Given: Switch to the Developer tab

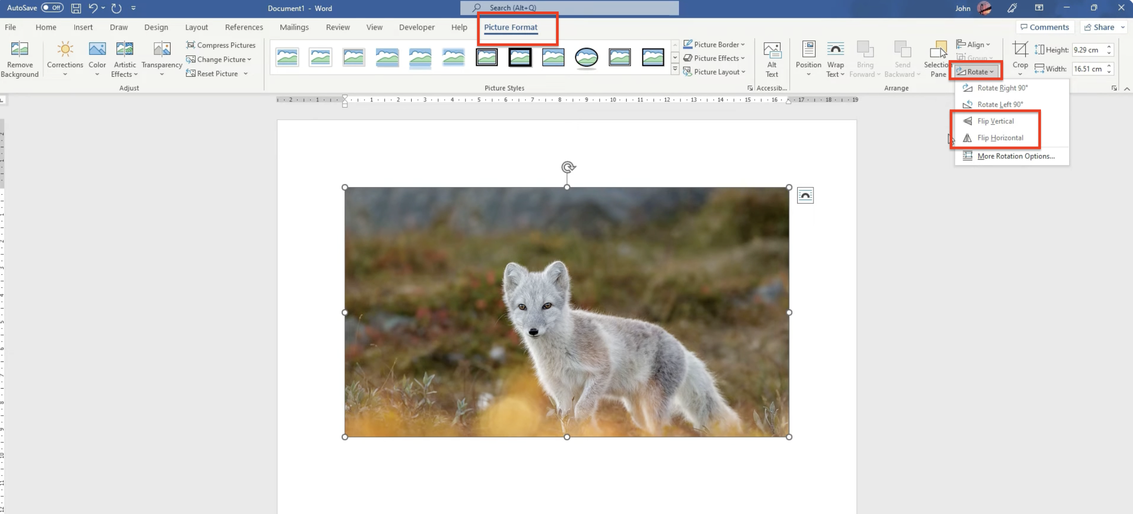Looking at the screenshot, I should (x=416, y=27).
